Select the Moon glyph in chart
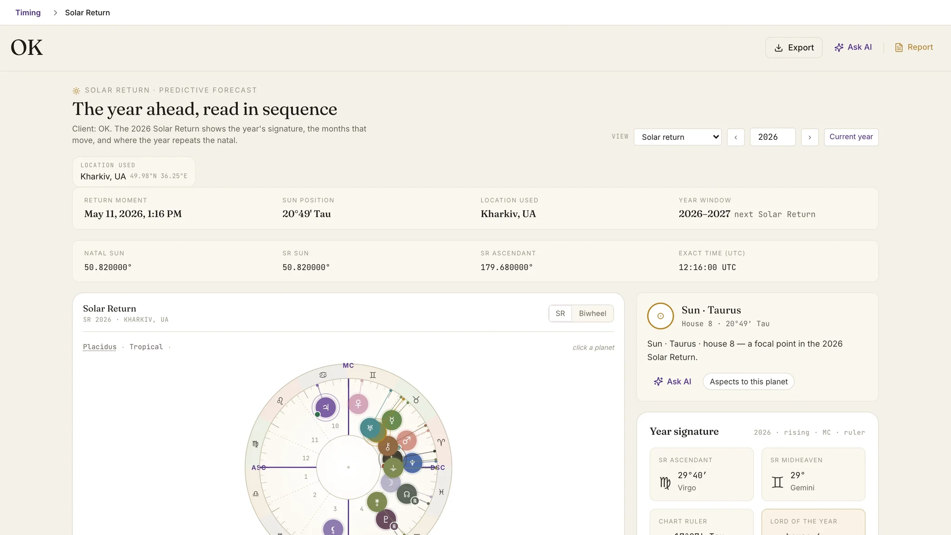The height and width of the screenshot is (535, 951). coord(391,483)
